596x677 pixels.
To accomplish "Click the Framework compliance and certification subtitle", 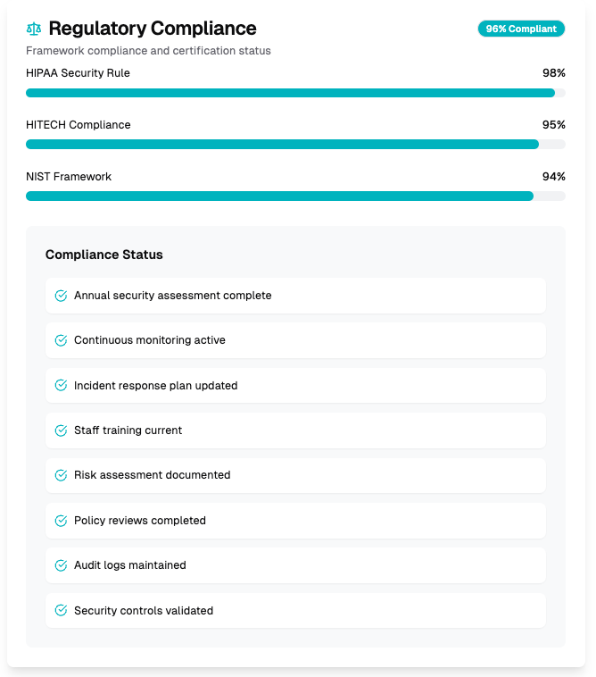I will point(148,51).
